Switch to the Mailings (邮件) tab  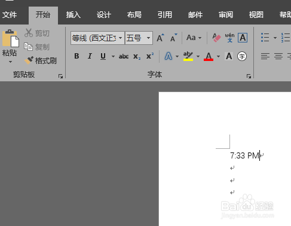(x=195, y=15)
